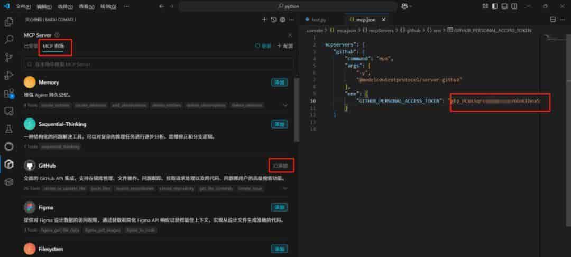This screenshot has height=257, width=571.
Task: Click the python command center search bar
Action: pyautogui.click(x=288, y=6)
